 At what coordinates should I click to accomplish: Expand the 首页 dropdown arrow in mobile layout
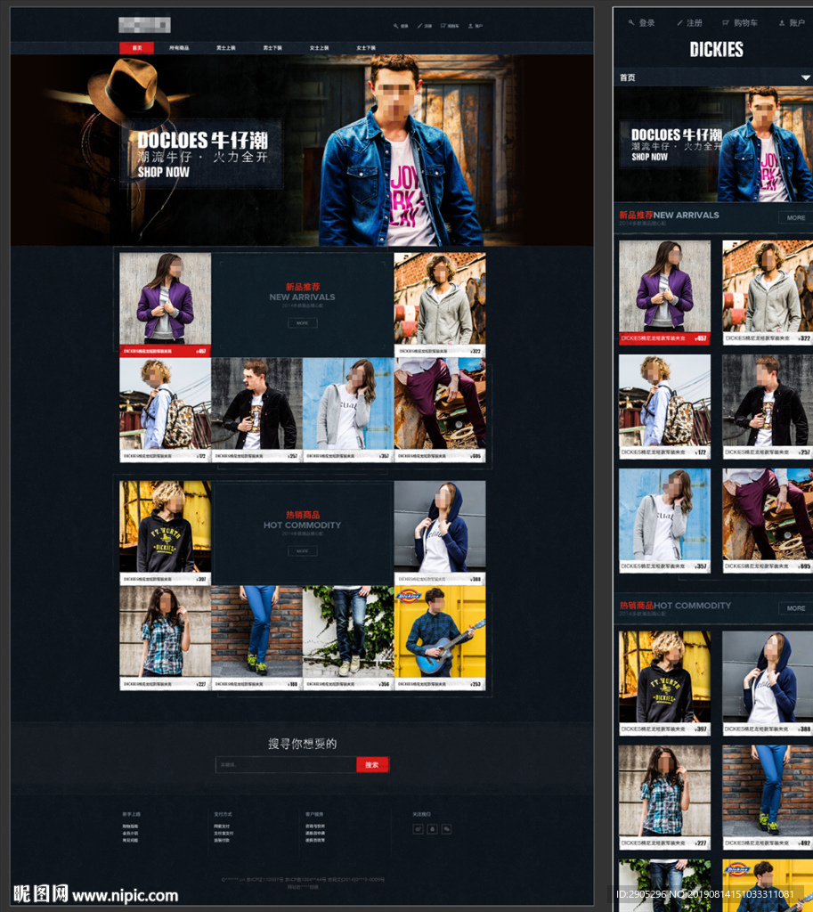coord(805,77)
